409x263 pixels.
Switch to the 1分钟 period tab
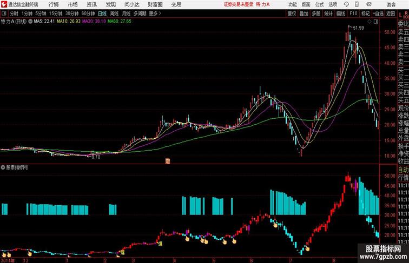click(x=27, y=14)
